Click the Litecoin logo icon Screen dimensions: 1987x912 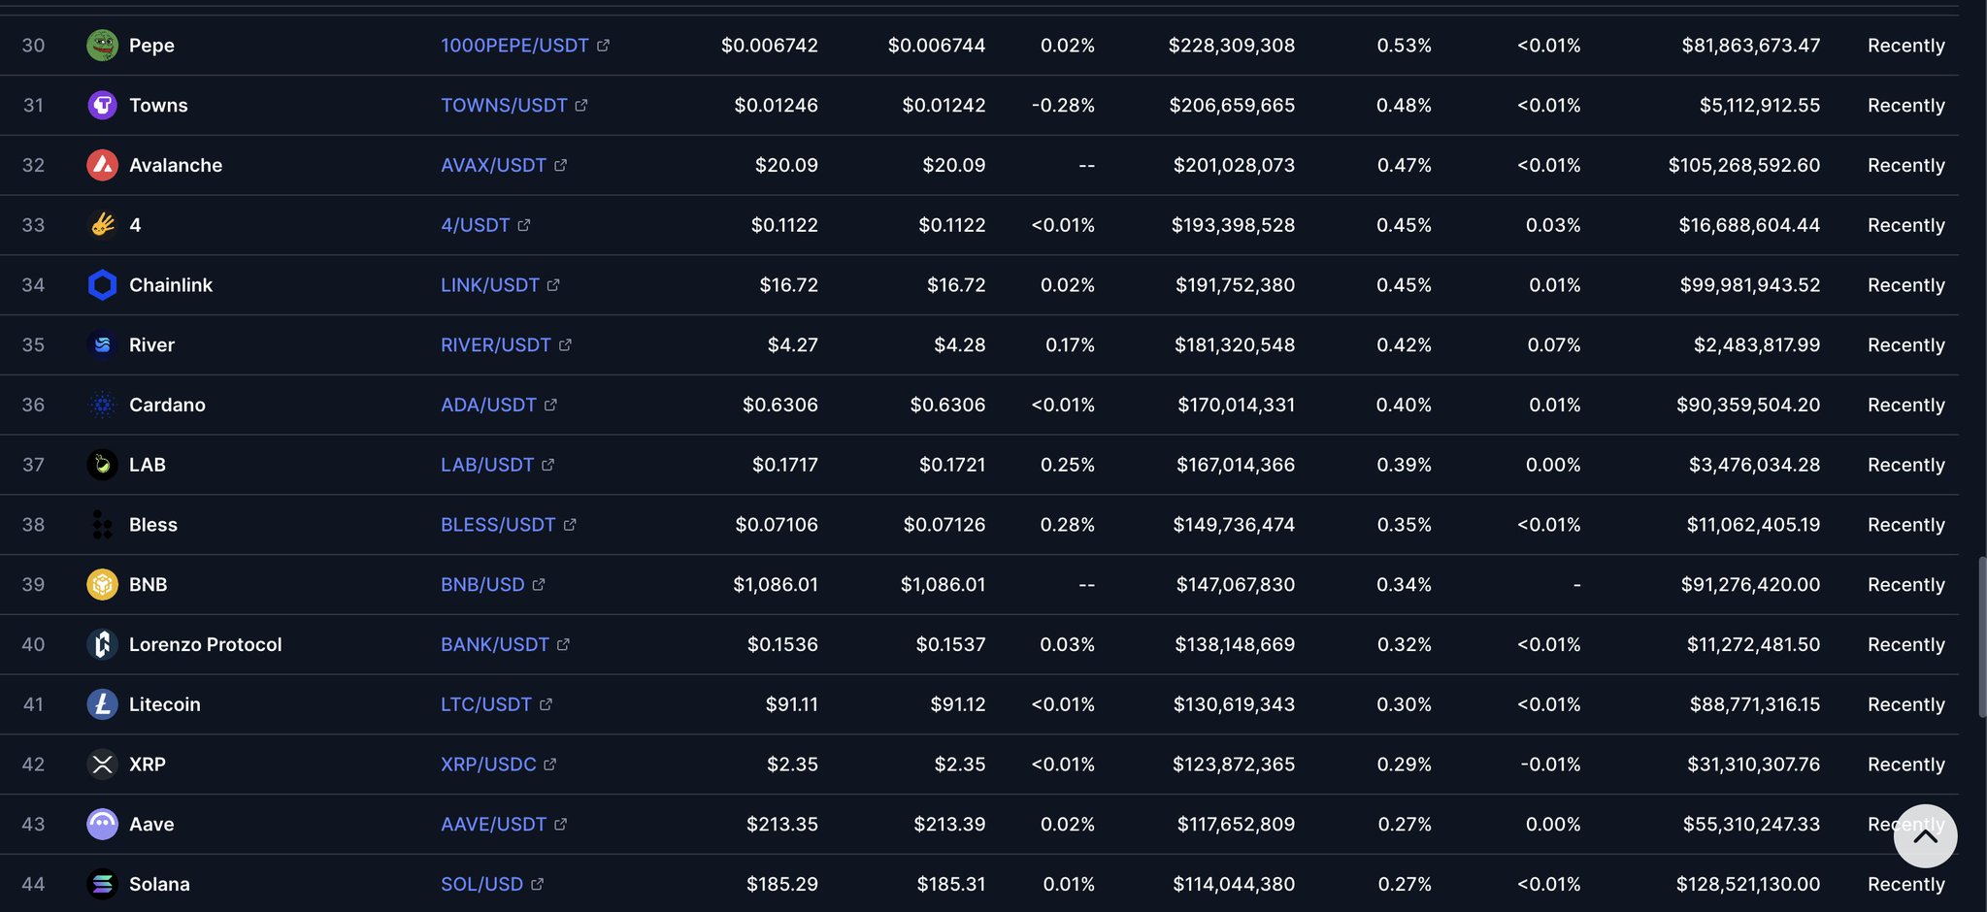click(x=102, y=704)
